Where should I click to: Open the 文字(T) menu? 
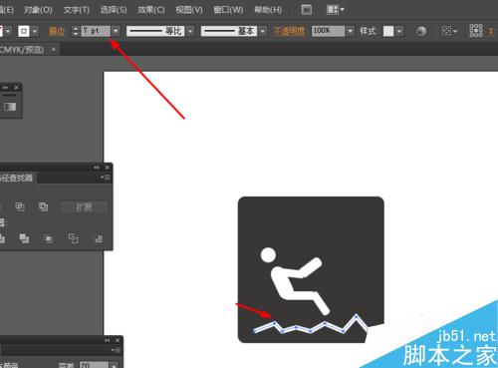(x=77, y=10)
